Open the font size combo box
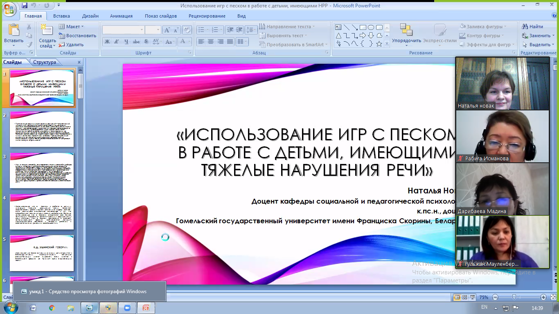 pos(153,30)
